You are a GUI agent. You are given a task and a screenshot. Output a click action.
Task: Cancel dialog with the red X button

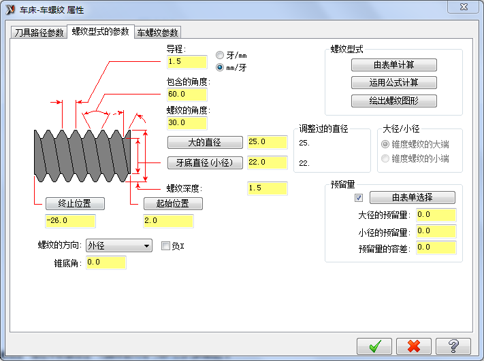click(414, 346)
